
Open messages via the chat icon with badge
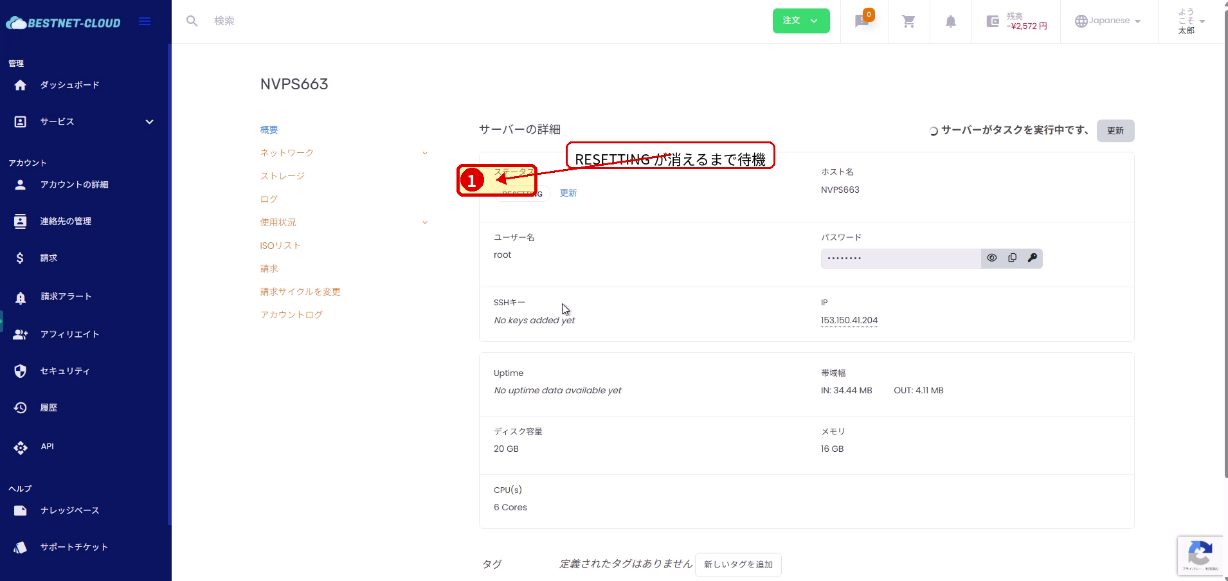(x=860, y=21)
